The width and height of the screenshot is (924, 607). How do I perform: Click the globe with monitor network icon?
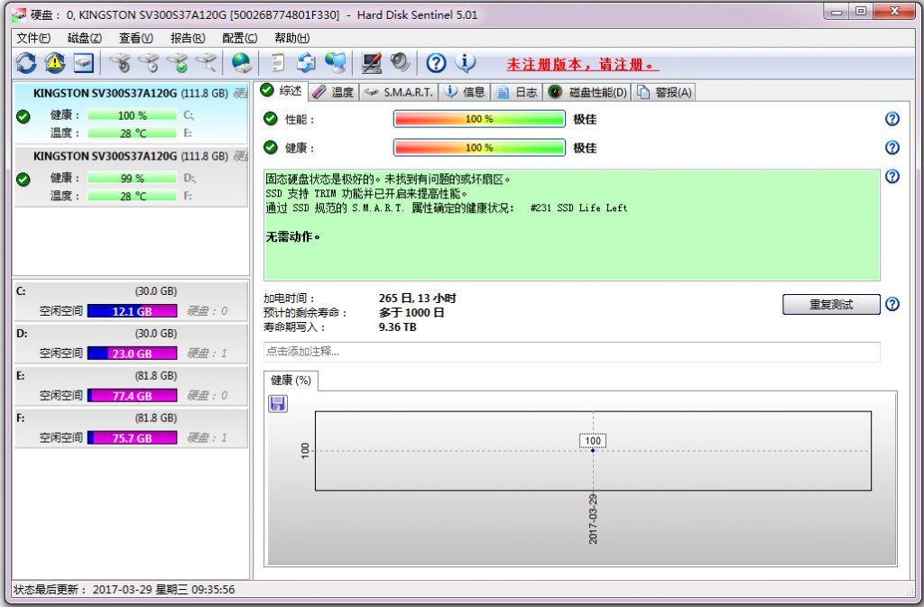336,63
